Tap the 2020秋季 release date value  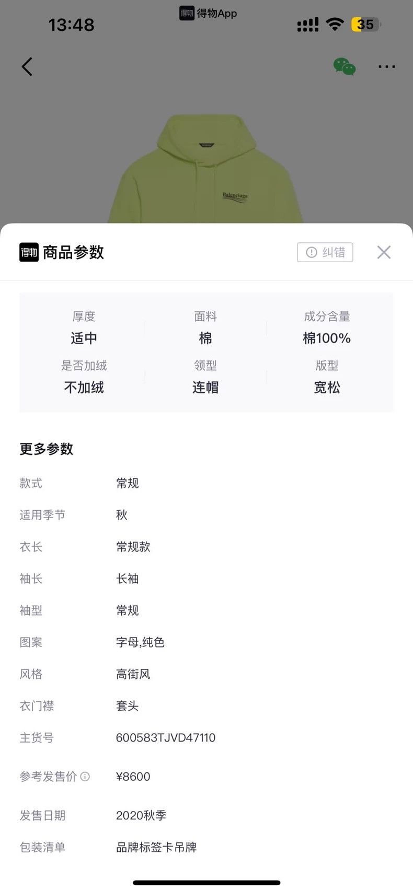(141, 815)
